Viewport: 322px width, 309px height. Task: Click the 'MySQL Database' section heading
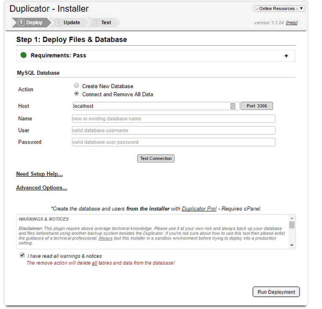[38, 73]
